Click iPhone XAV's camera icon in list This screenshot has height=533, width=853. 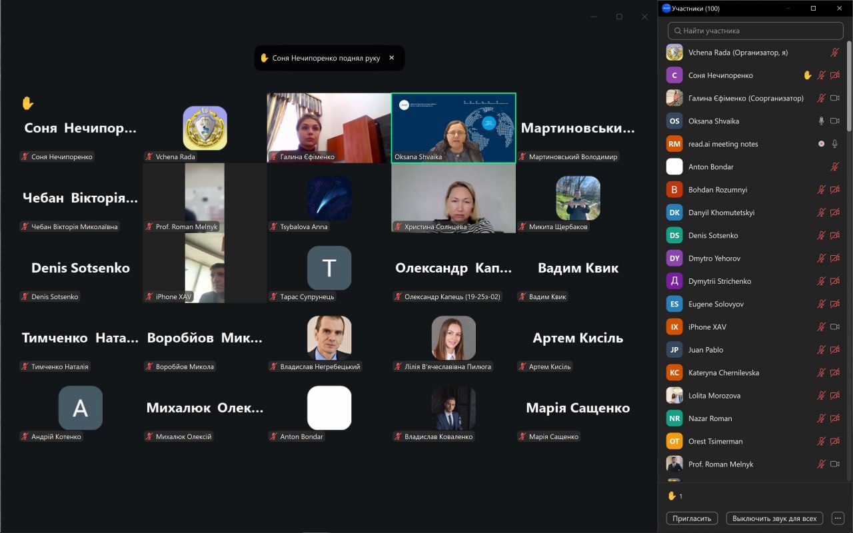pyautogui.click(x=834, y=327)
